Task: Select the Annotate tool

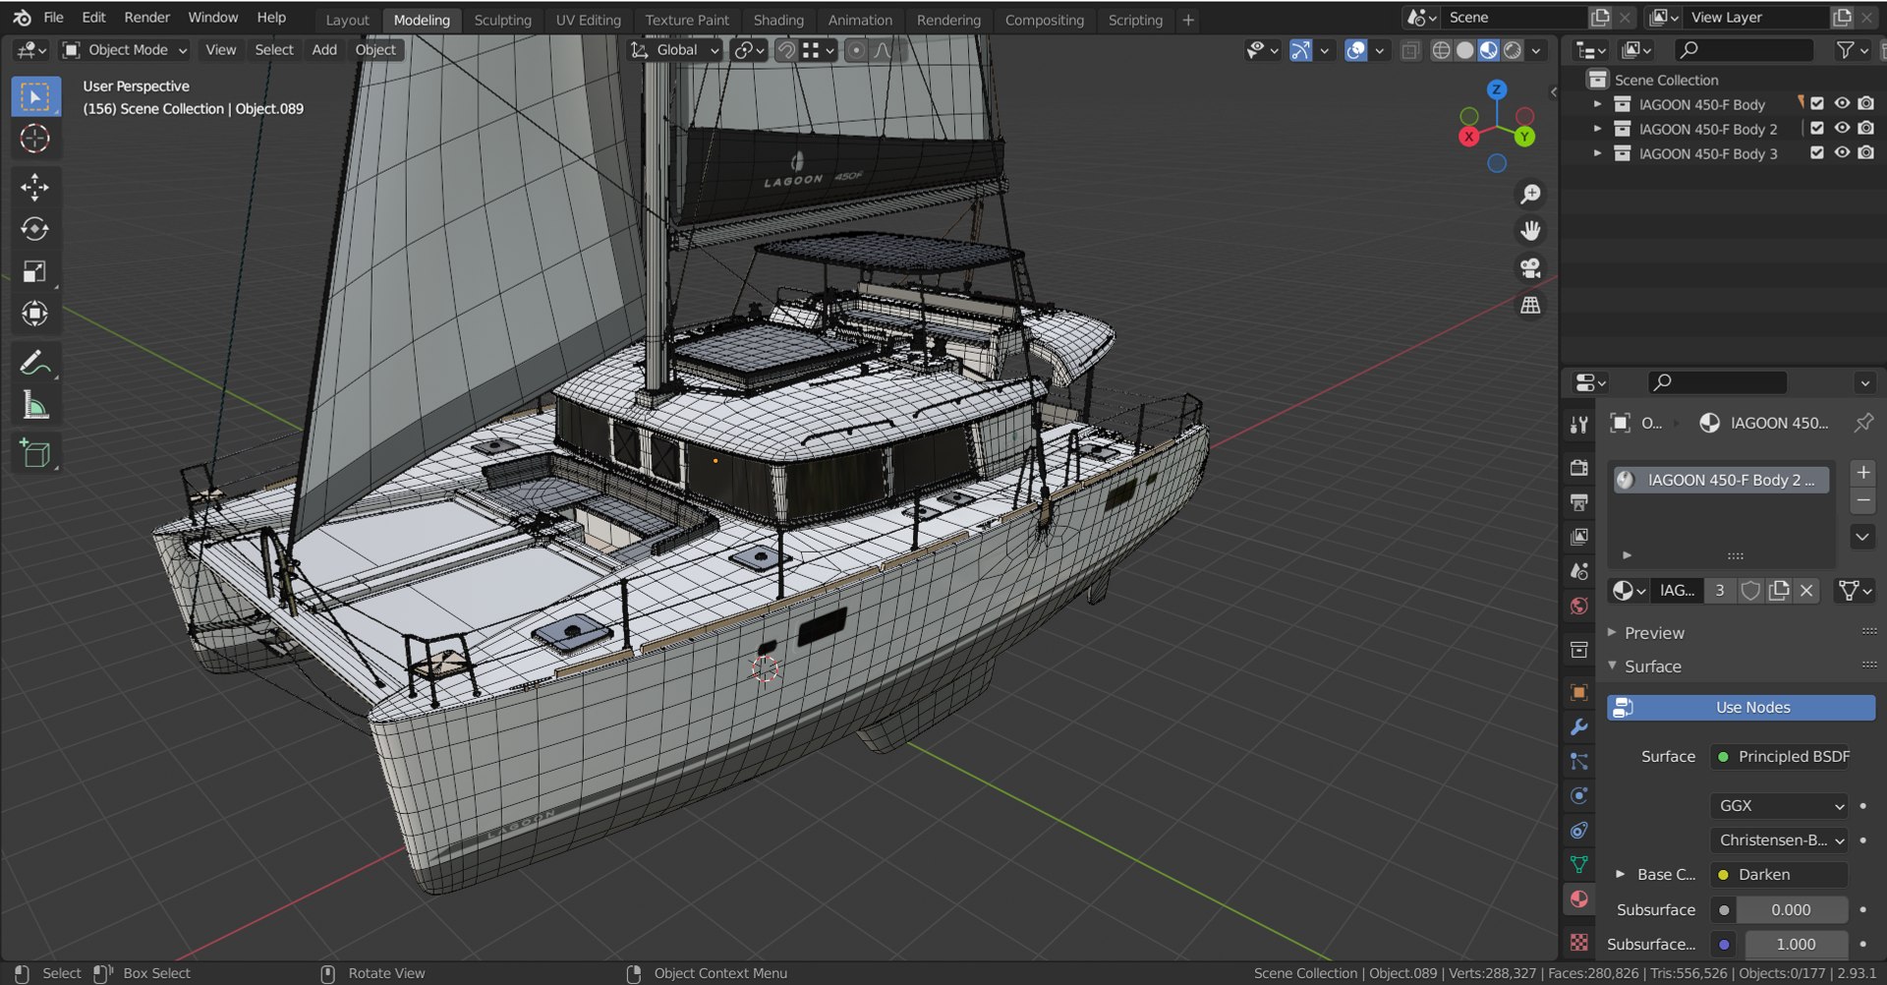Action: click(35, 363)
